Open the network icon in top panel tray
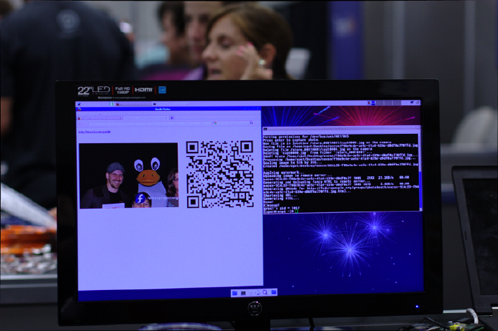The image size is (498, 331). coord(412,103)
